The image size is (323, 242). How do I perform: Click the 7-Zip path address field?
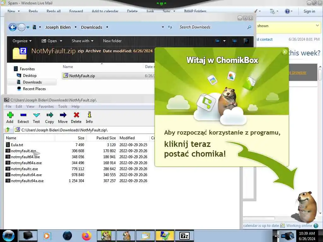85,130
